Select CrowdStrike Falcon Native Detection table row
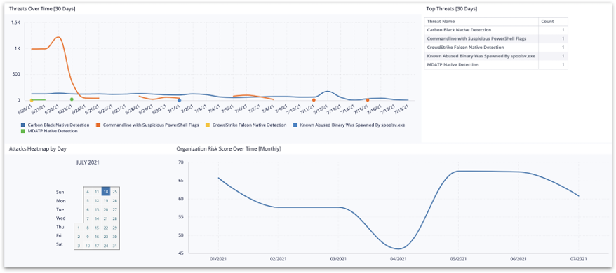Image resolution: width=616 pixels, height=273 pixels. [496, 47]
